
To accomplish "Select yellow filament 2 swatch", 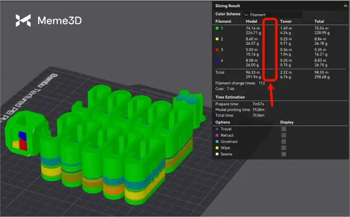I will click(x=217, y=39).
